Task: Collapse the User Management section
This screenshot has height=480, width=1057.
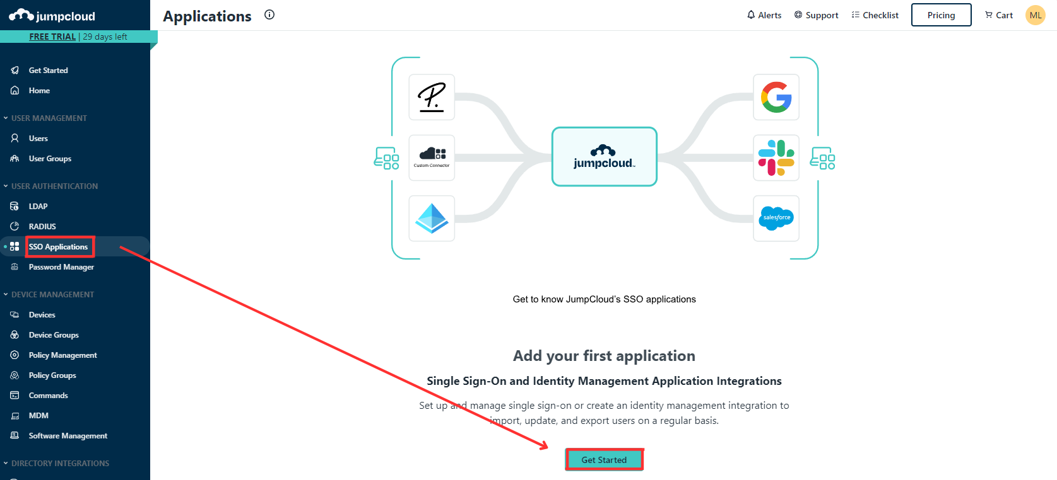Action: coord(6,118)
